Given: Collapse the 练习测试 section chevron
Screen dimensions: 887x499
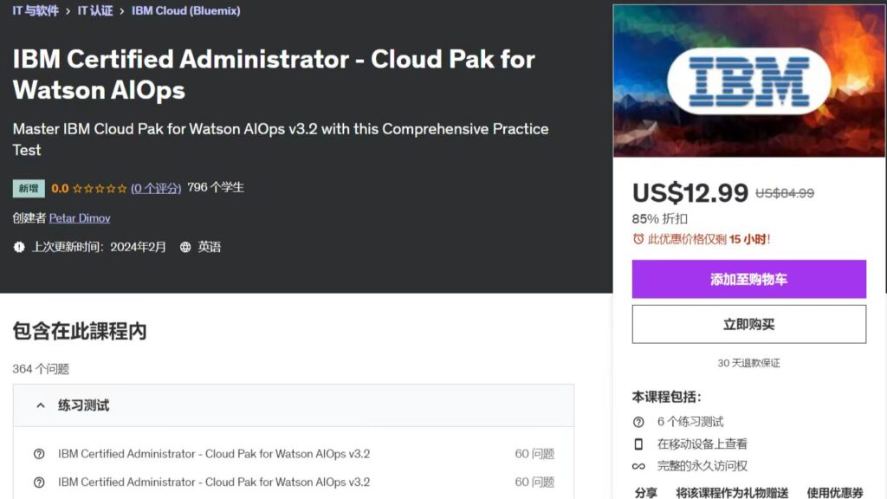Looking at the screenshot, I should pos(40,405).
